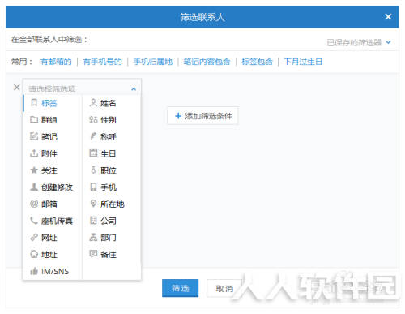Remove the filter row with X icon

[17, 88]
